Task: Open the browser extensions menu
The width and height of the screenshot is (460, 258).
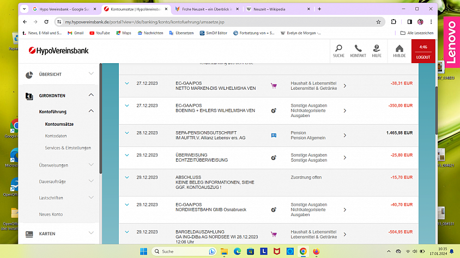Action: (394, 22)
